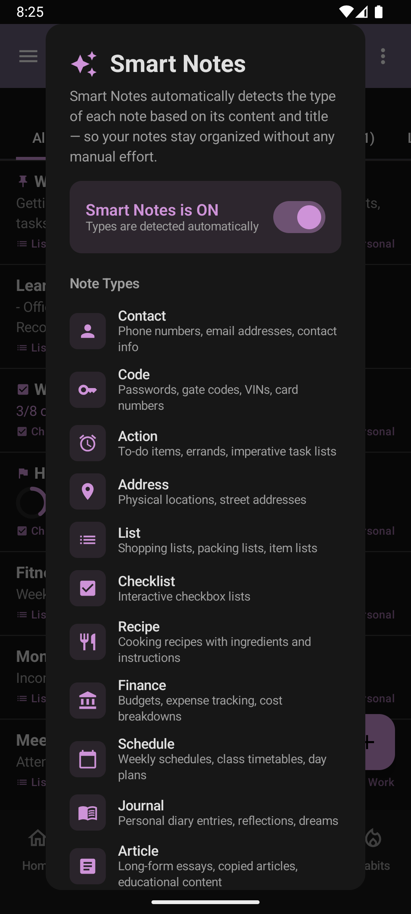411x914 pixels.
Task: Select the Action note type title
Action: (138, 436)
